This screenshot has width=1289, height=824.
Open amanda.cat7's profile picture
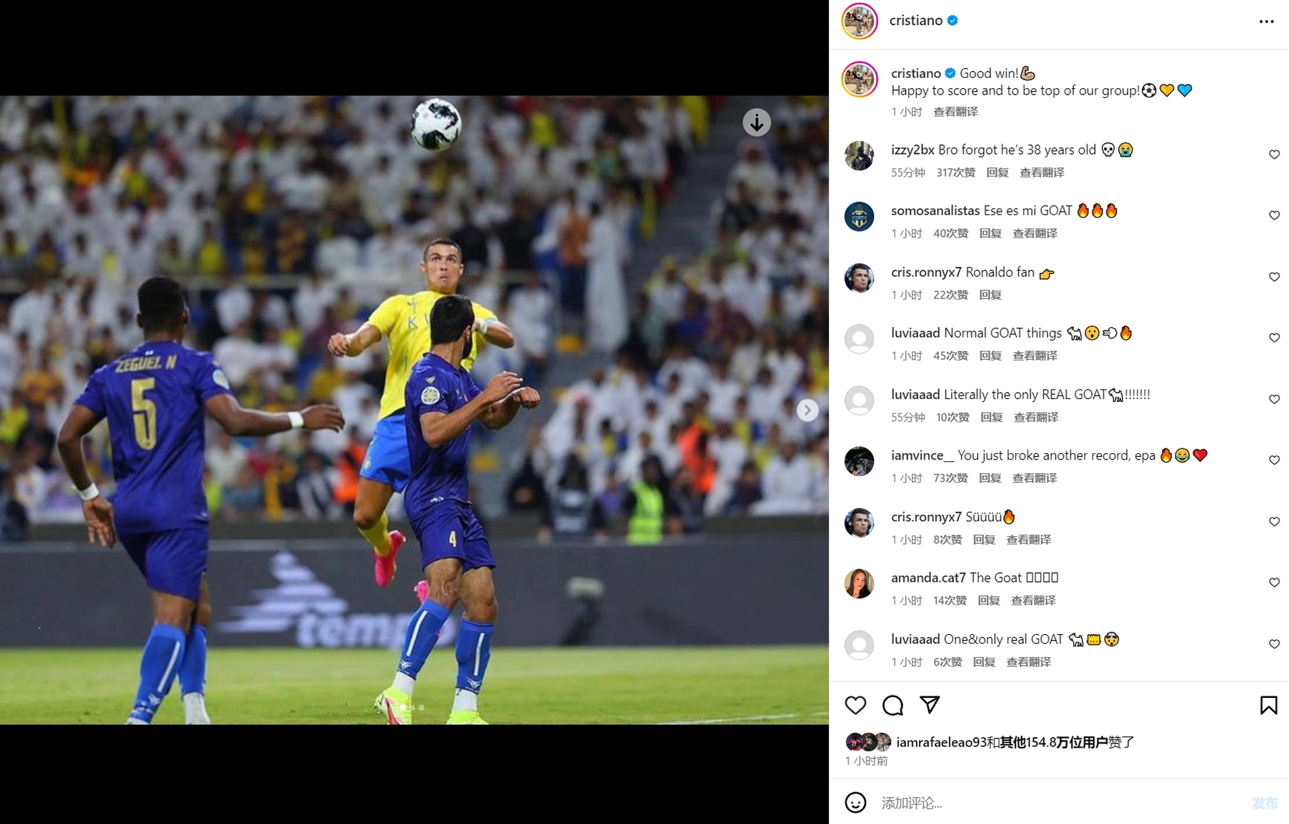tap(859, 583)
